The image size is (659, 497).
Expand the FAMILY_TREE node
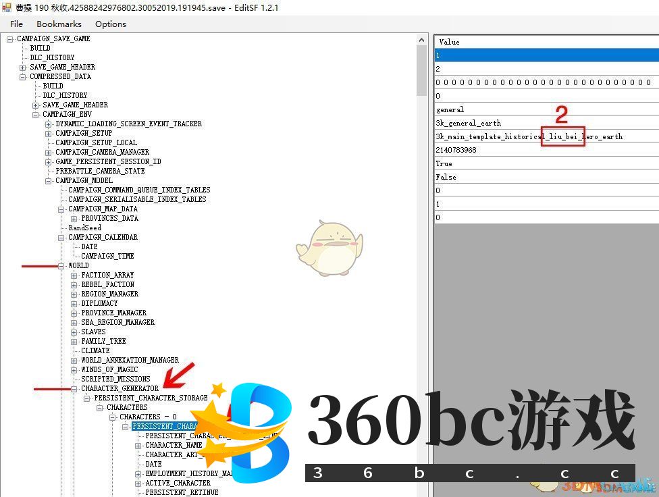pyautogui.click(x=74, y=342)
